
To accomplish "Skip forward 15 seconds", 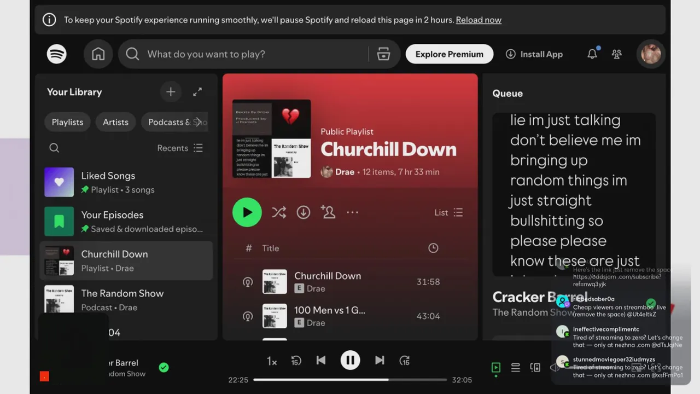I will pyautogui.click(x=404, y=360).
